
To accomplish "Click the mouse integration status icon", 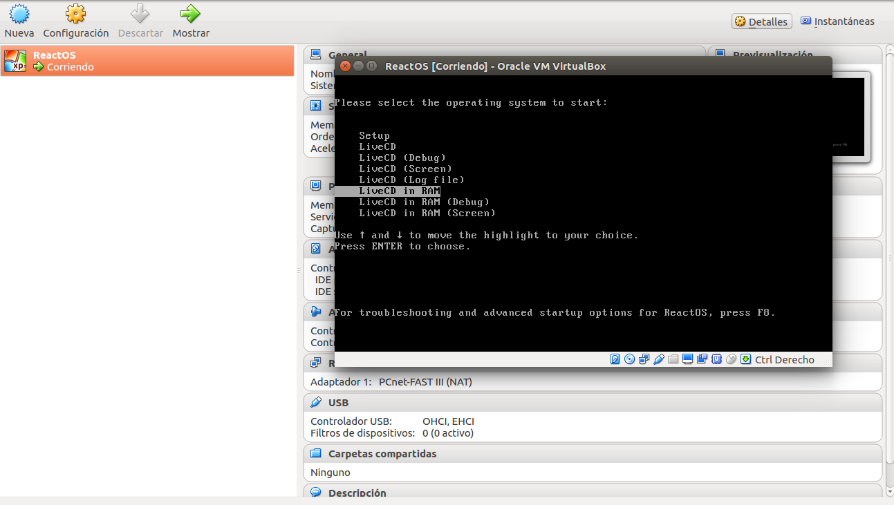I will point(731,359).
